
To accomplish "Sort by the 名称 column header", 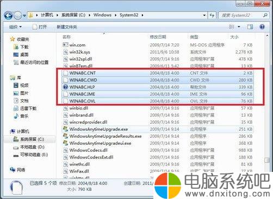I will click(x=66, y=37).
